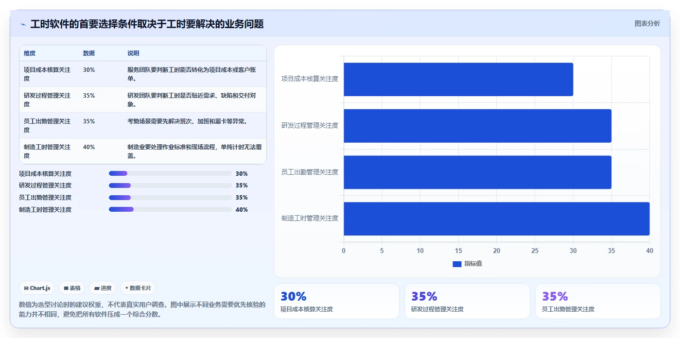Select the 进度 tag chip

point(103,288)
